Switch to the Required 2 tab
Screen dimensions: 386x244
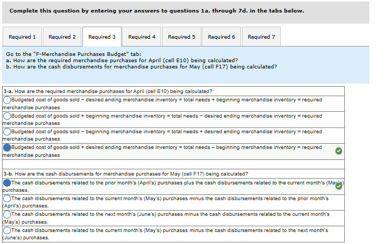click(x=62, y=37)
